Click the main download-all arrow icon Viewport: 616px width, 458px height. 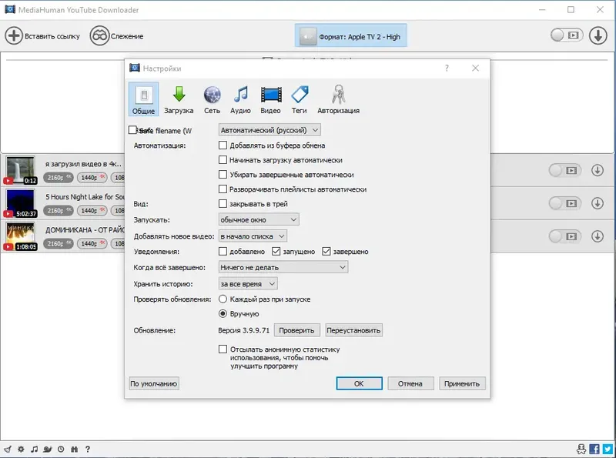(598, 35)
